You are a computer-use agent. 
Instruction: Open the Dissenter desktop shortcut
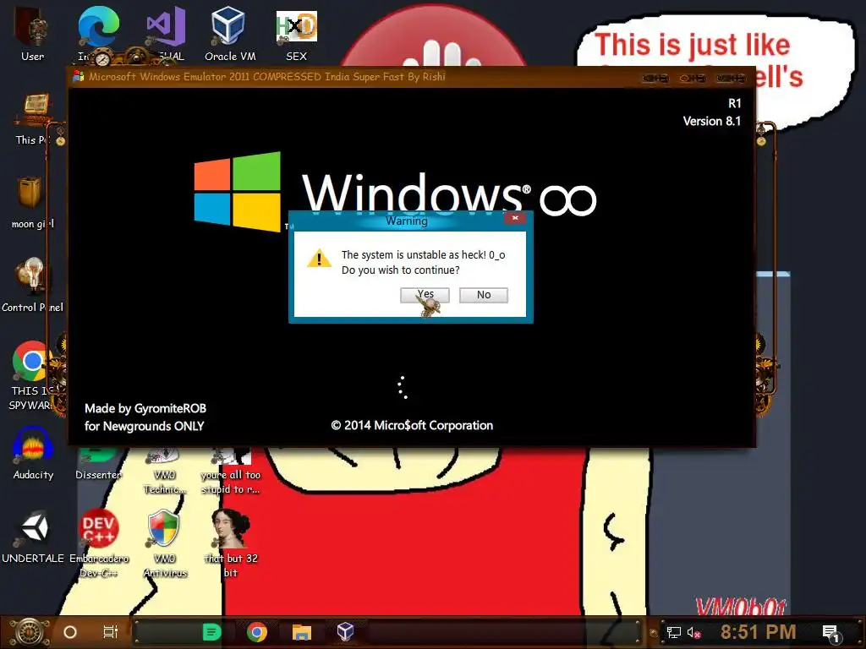[98, 465]
